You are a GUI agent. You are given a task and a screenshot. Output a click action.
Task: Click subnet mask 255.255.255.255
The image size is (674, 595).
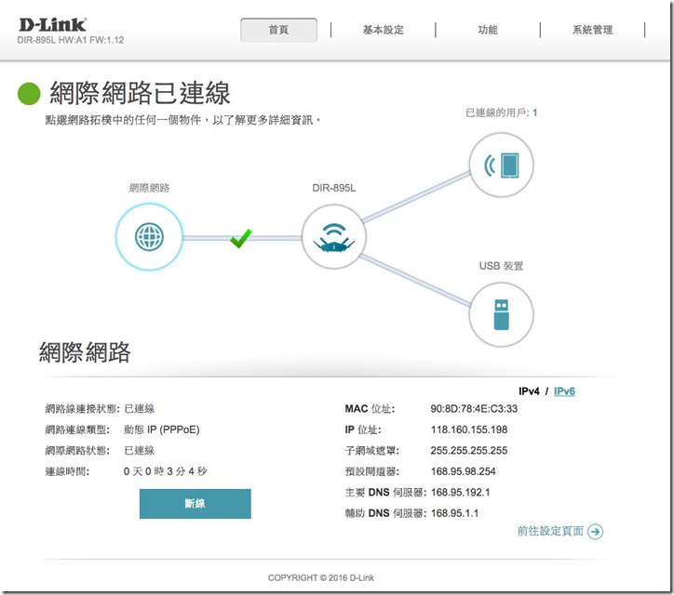click(x=469, y=451)
